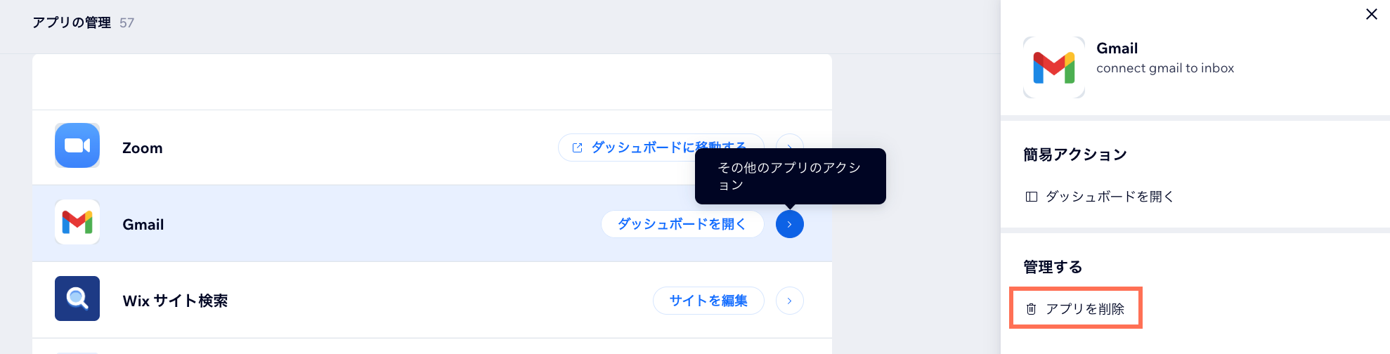The image size is (1390, 354).
Task: Expand more actions for Wix サイト検索
Action: click(x=790, y=301)
